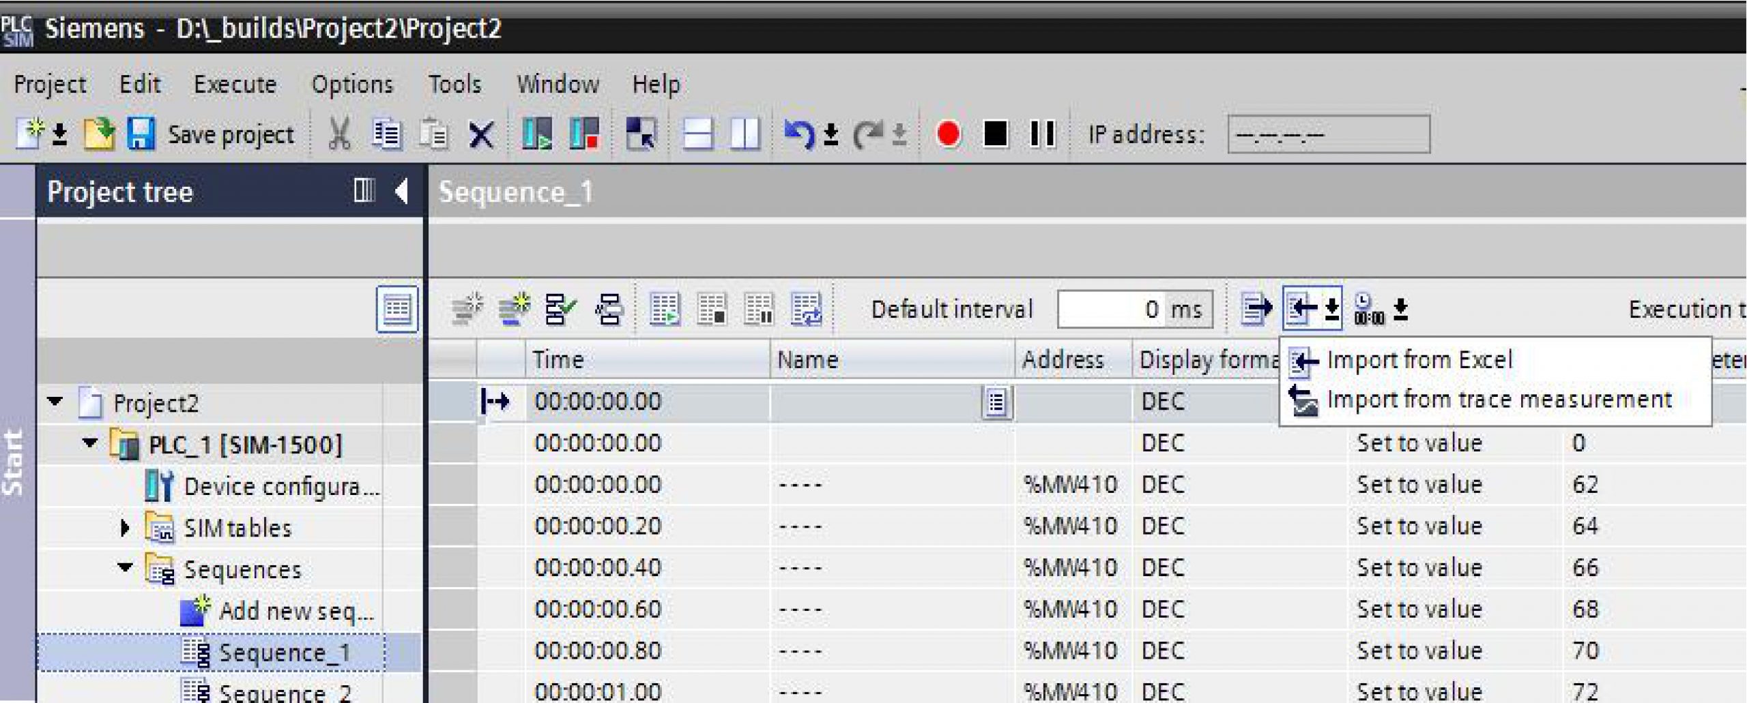Open Device configuration in Project tree
Screen dimensions: 1747x703
coord(281,487)
